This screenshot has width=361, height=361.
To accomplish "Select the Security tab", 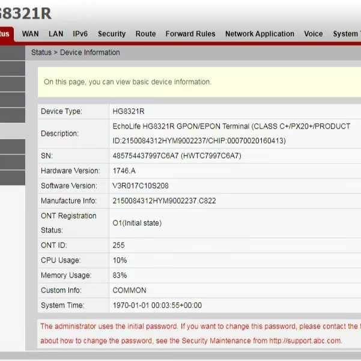I will click(112, 34).
